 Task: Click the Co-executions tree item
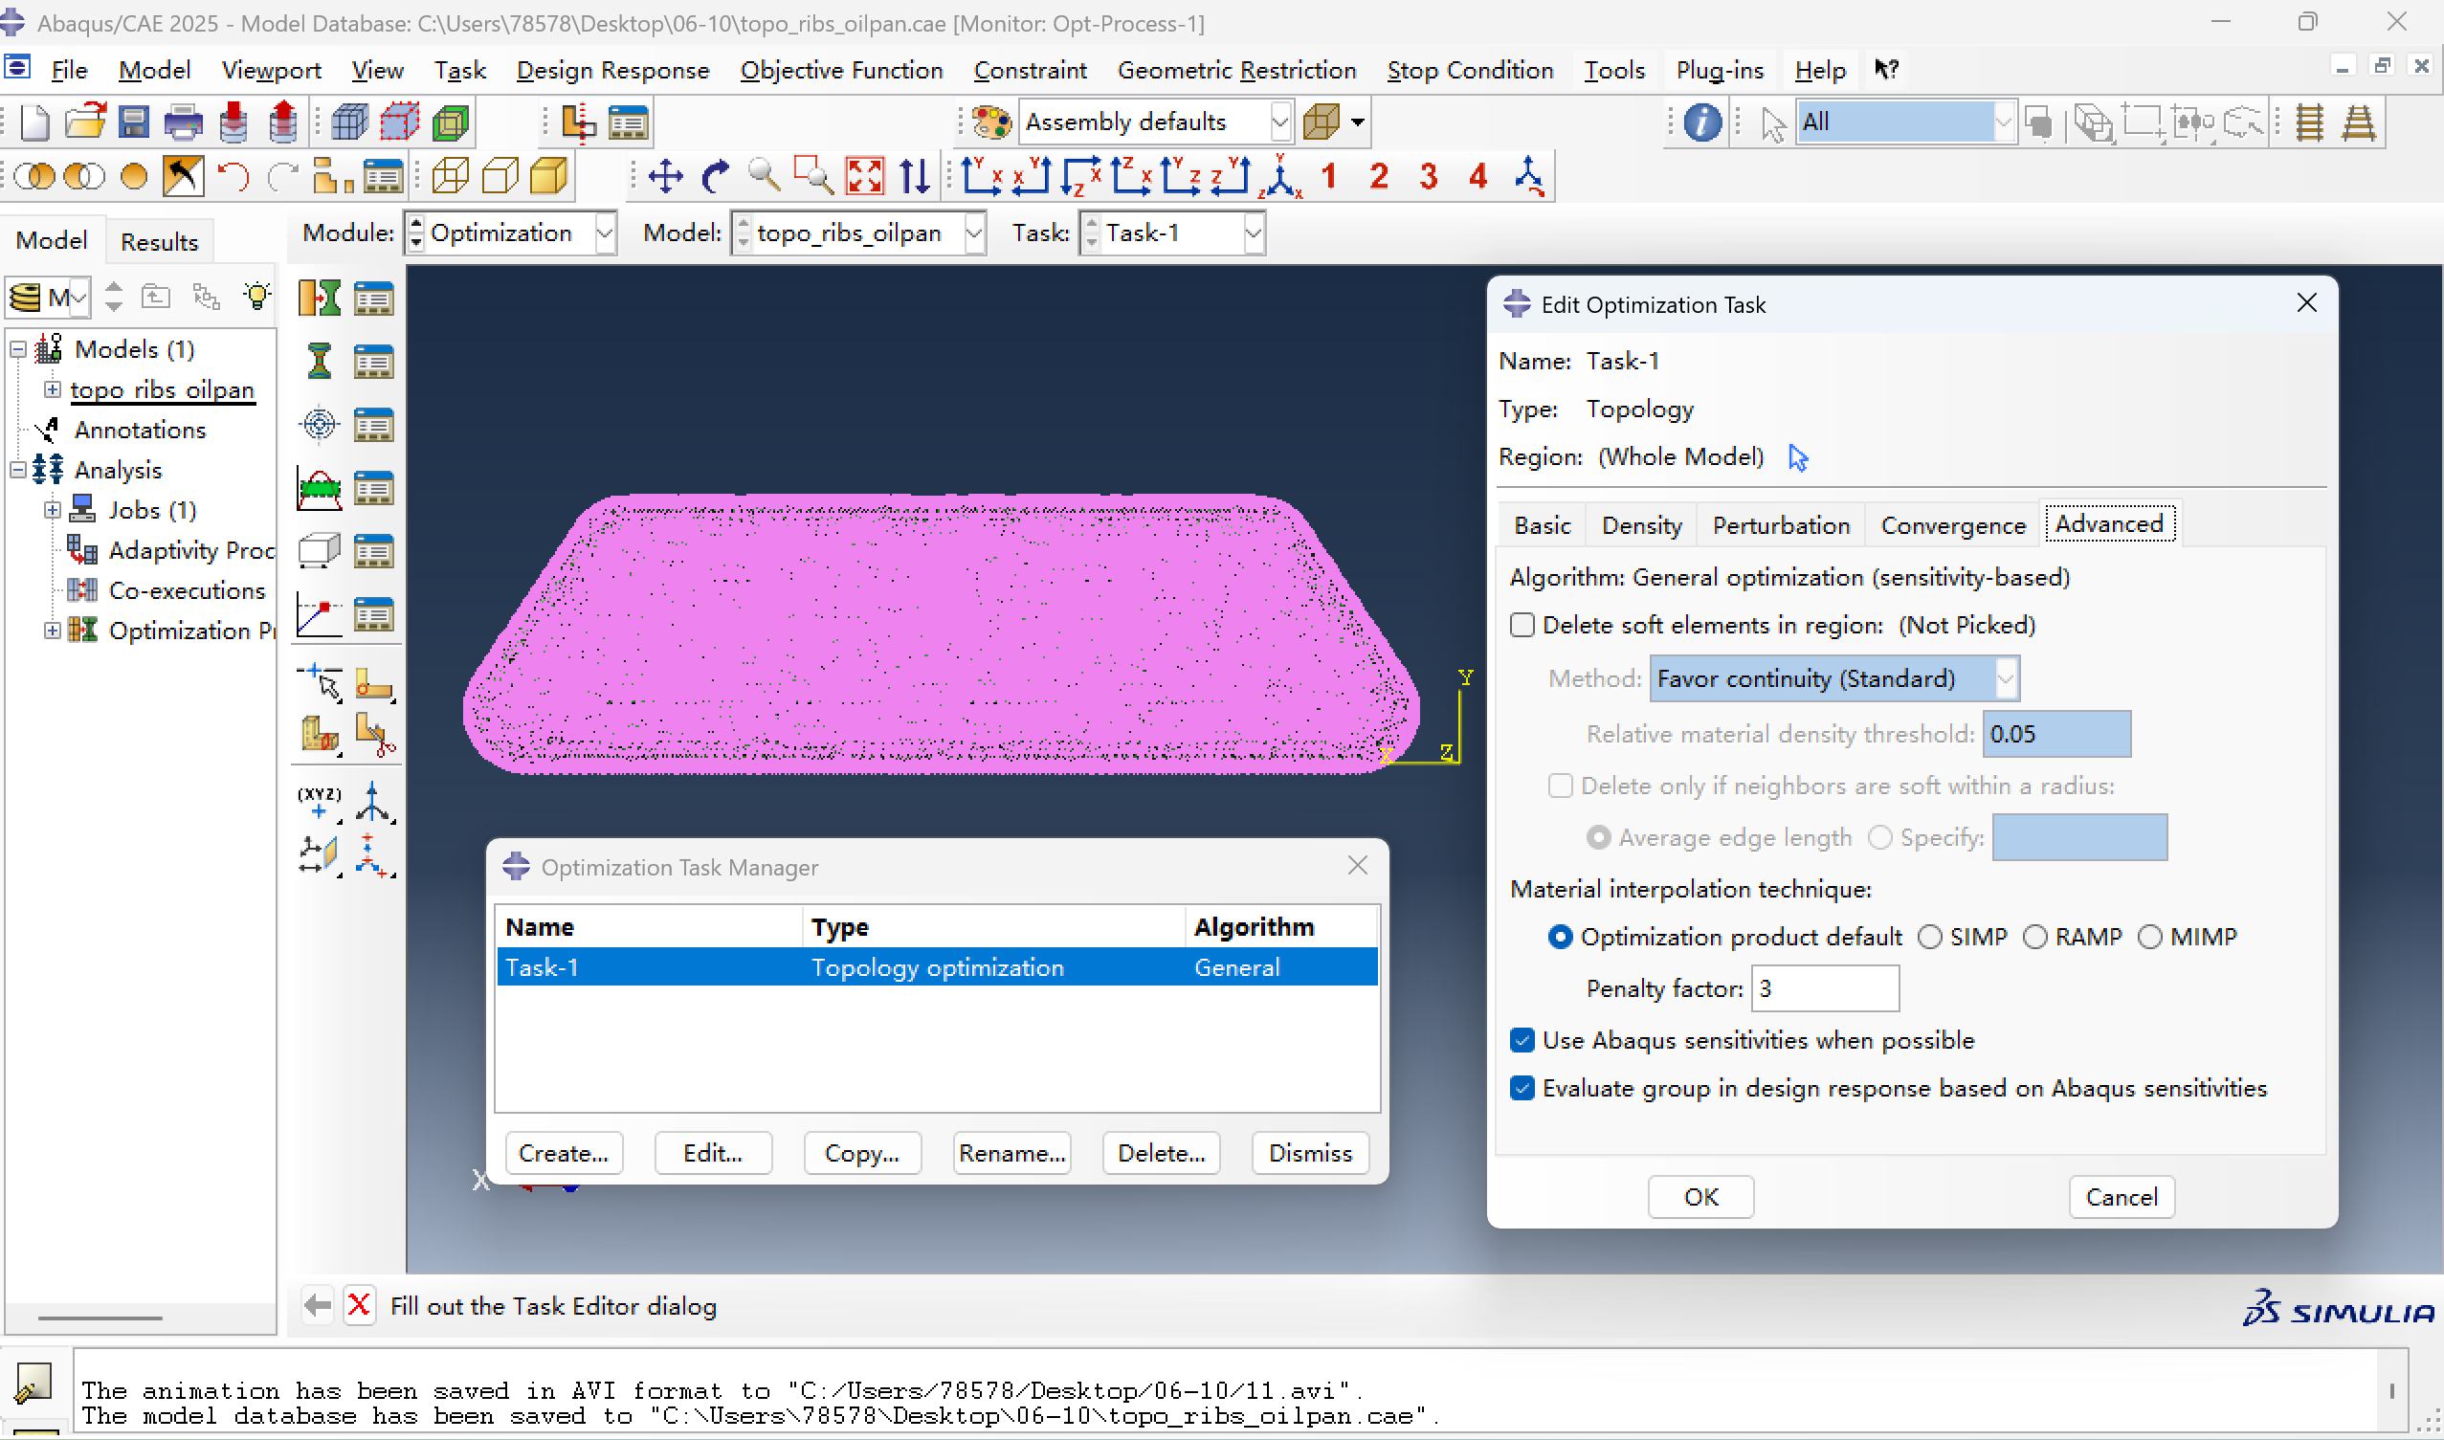click(187, 591)
